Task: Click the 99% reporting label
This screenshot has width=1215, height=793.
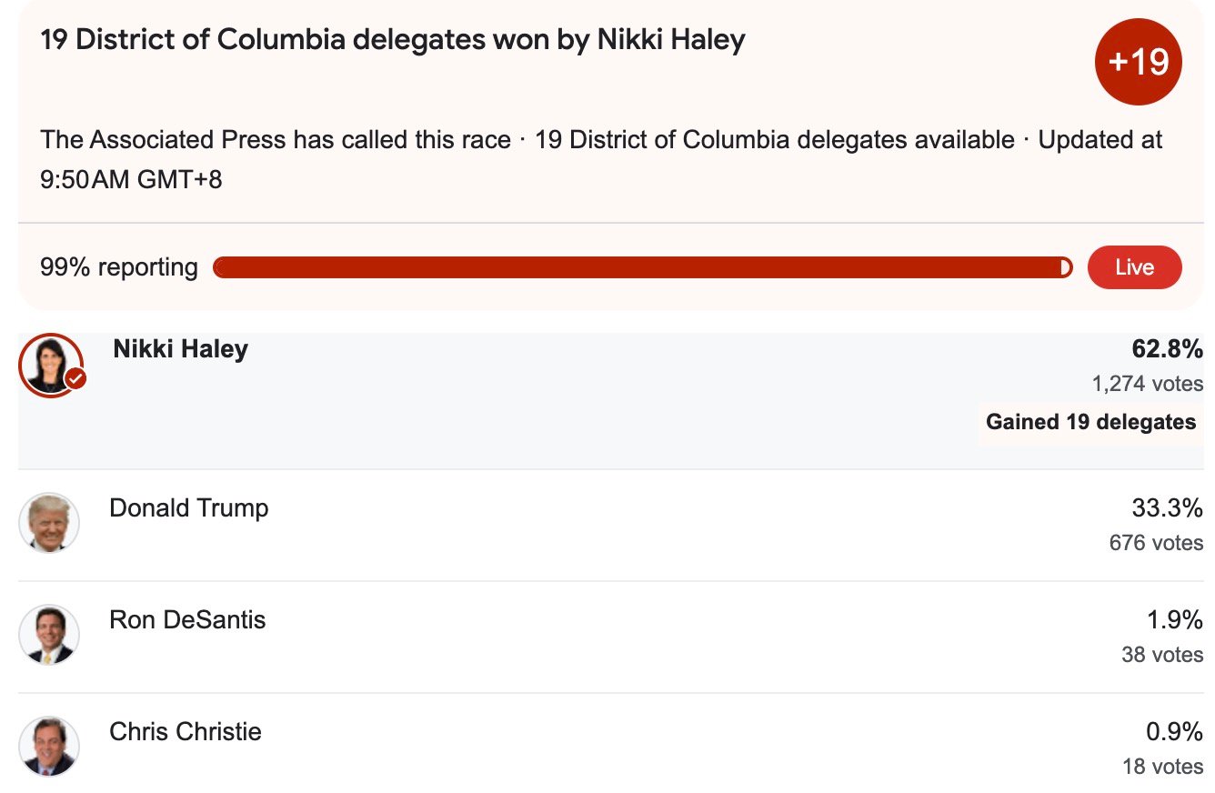Action: 119,267
